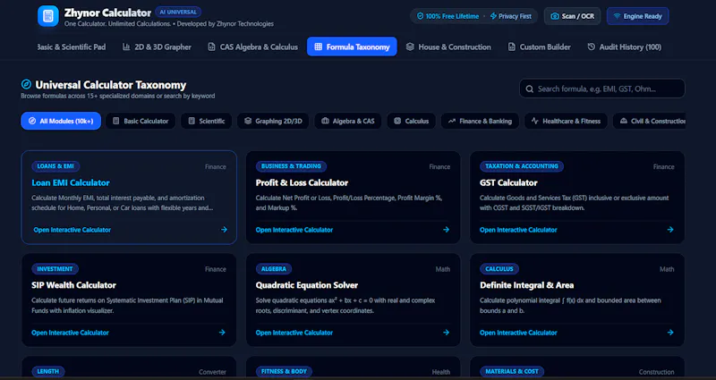Image resolution: width=716 pixels, height=380 pixels.
Task: Select the All Modules (10k+) filter
Action: pyautogui.click(x=61, y=121)
